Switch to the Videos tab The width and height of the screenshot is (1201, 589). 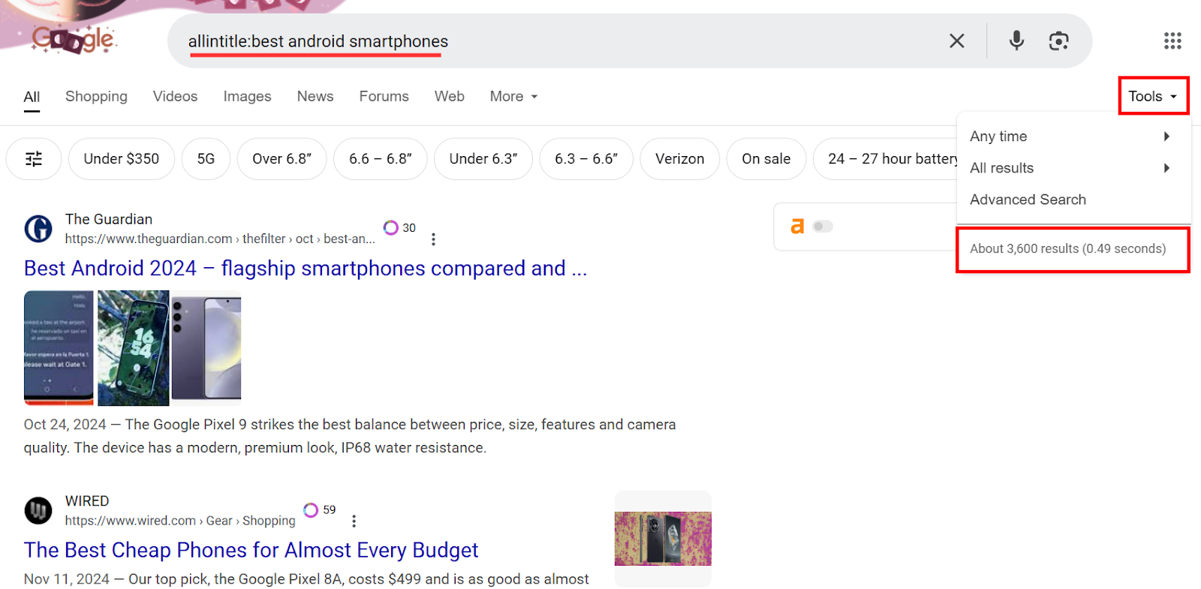(x=175, y=96)
